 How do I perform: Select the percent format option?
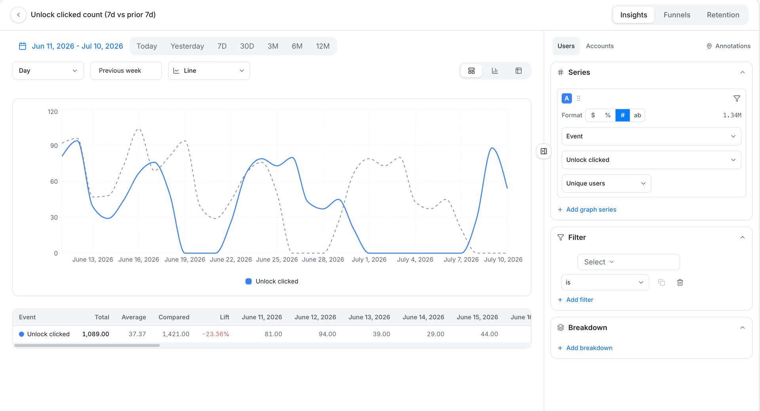608,116
